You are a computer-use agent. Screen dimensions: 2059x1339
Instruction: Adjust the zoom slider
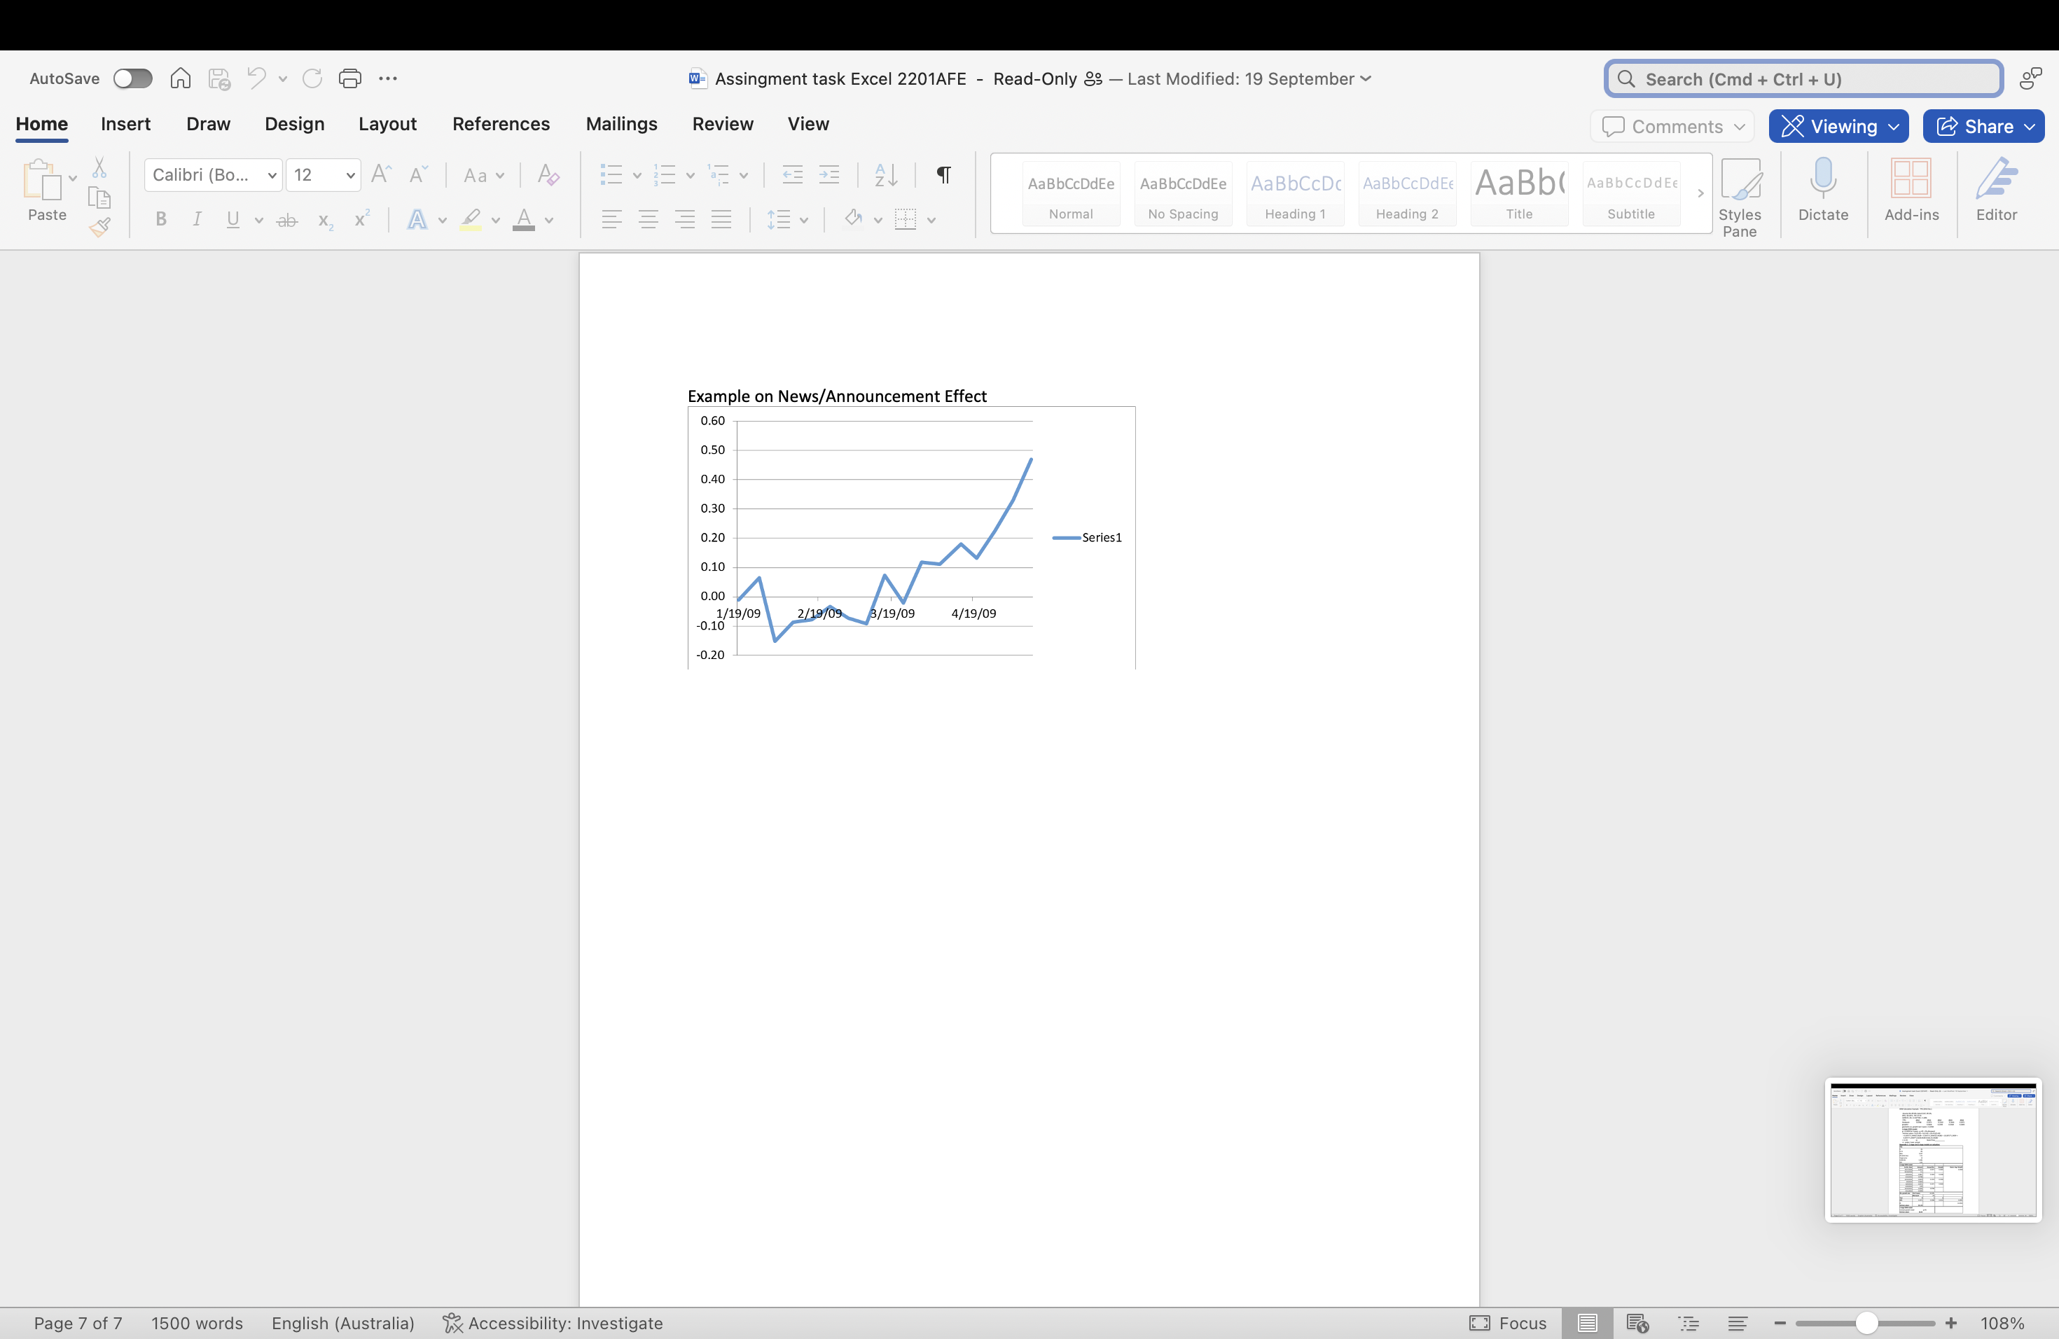click(x=1866, y=1323)
